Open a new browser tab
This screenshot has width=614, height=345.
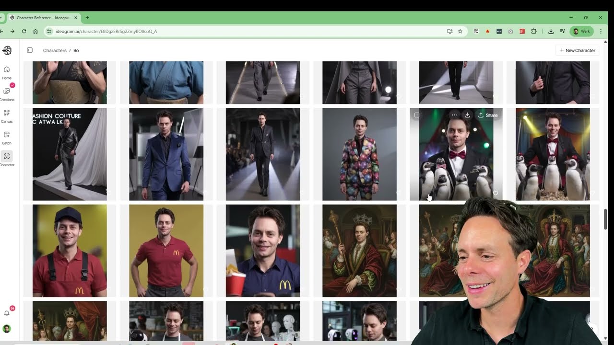[87, 18]
